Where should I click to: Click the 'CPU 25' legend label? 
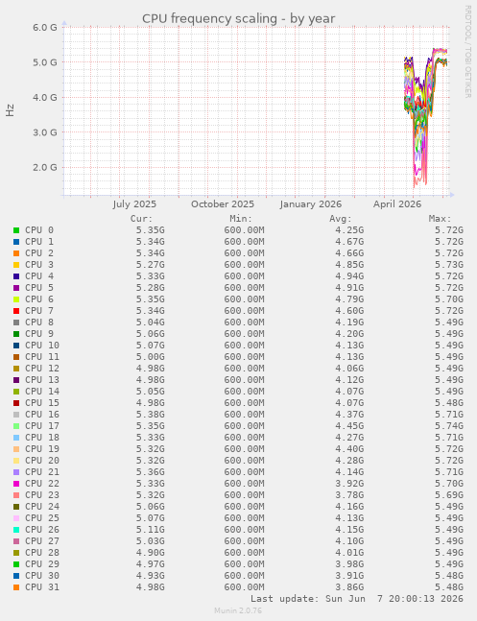42,517
